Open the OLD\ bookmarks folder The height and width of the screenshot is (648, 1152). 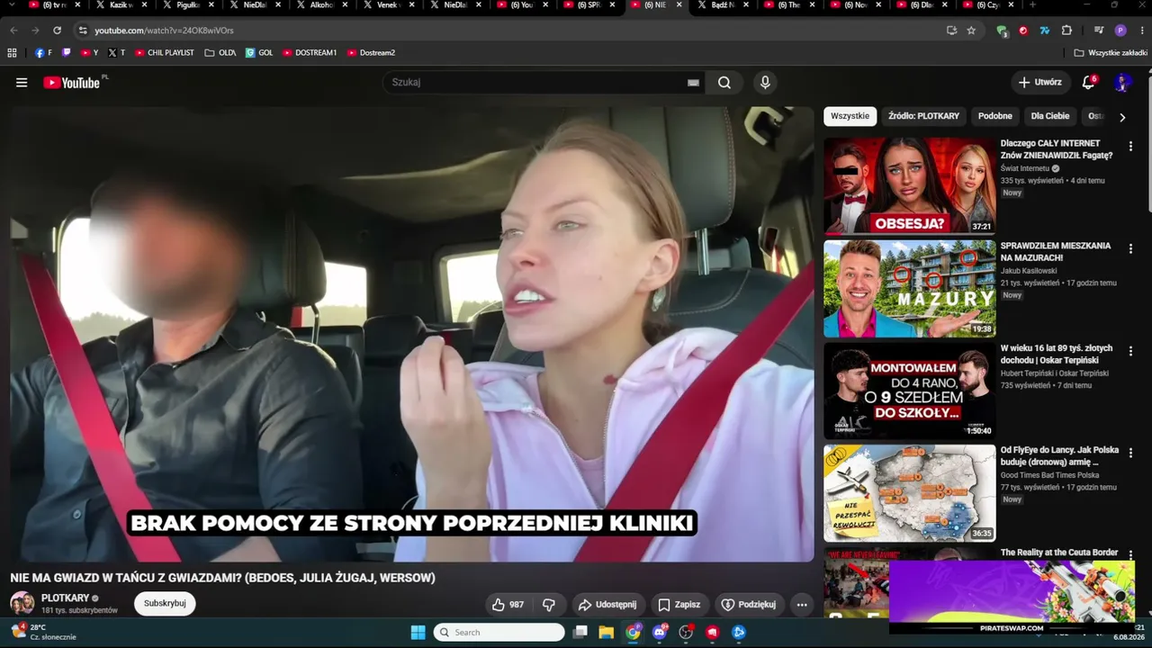click(x=220, y=53)
